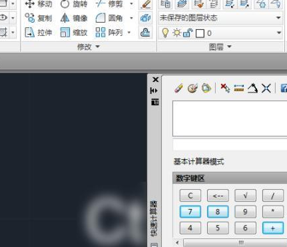The width and height of the screenshot is (287, 247).
Task: Click the Offset tool icon beside Array
Action: [x=146, y=33]
